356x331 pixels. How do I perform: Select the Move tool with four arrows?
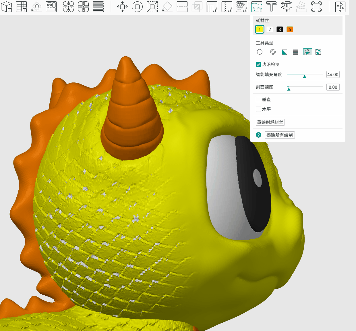click(122, 7)
